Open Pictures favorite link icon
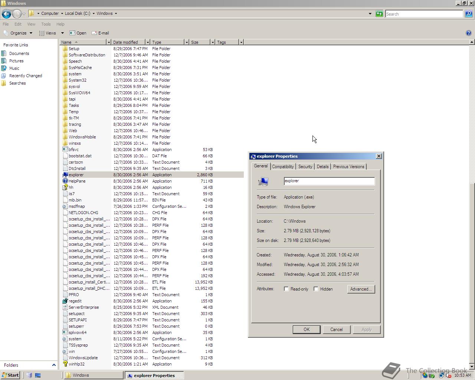This screenshot has width=475, height=380. 4,61
